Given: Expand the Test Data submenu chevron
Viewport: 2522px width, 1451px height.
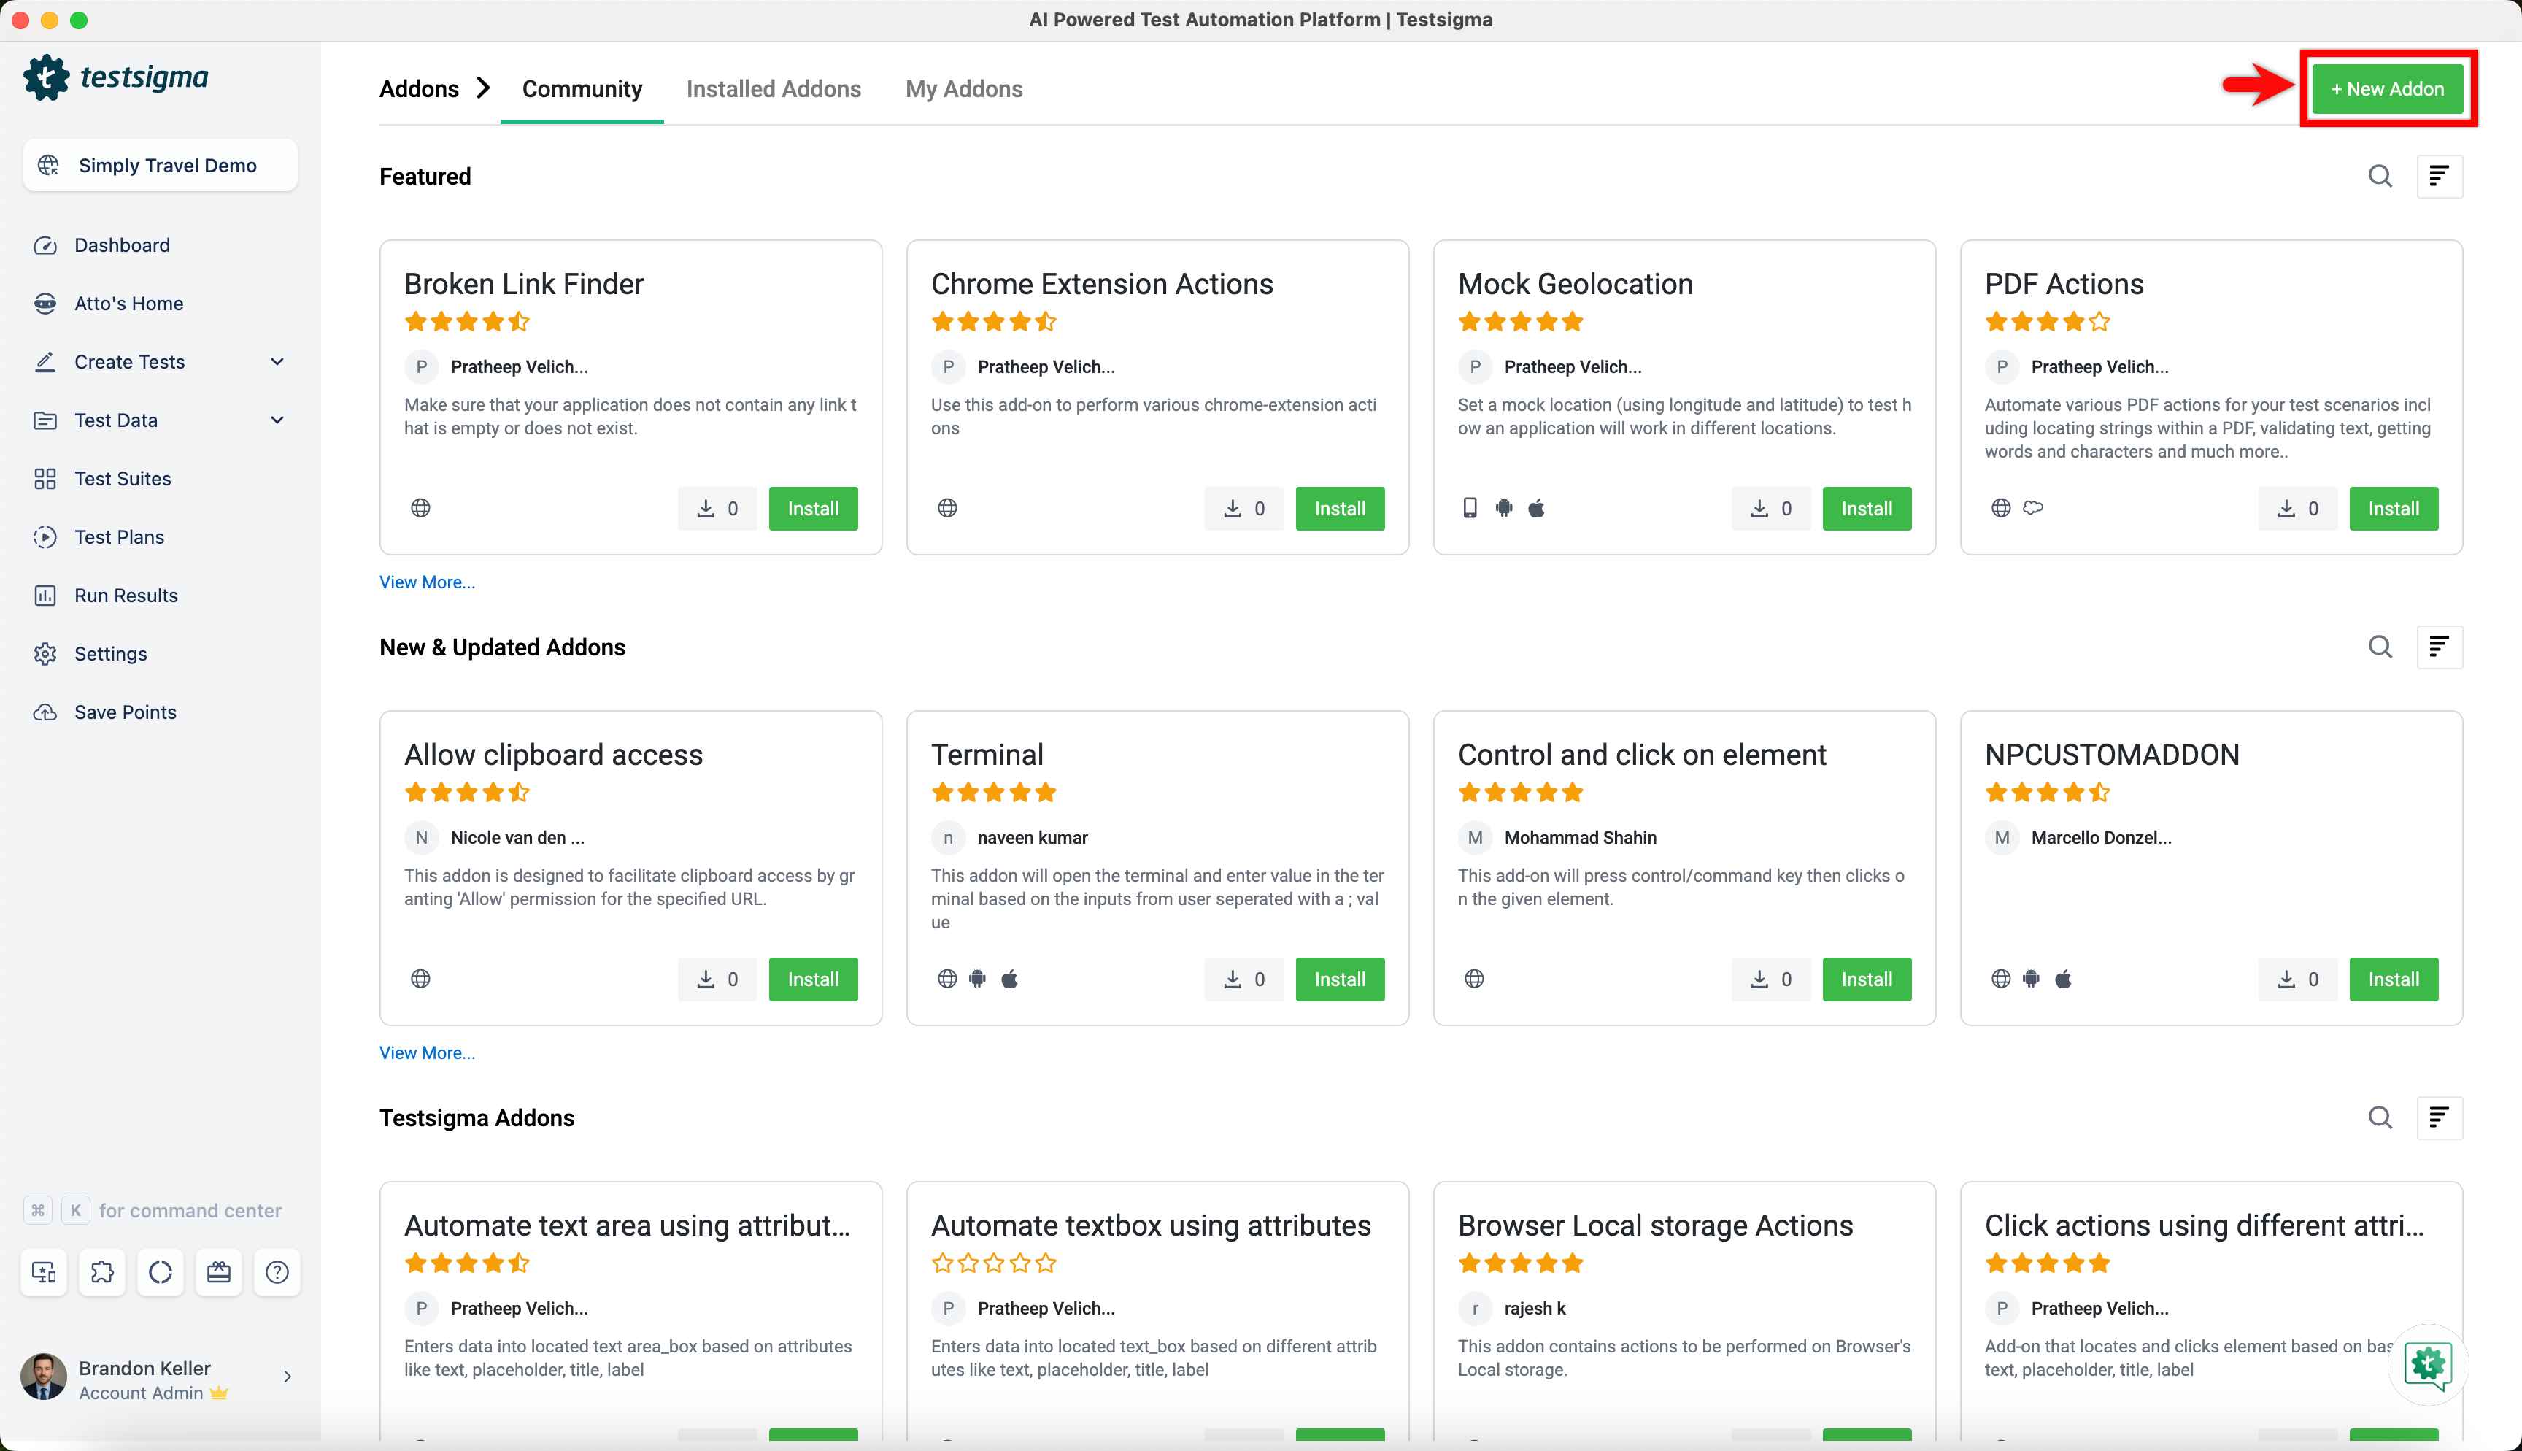Looking at the screenshot, I should [277, 420].
